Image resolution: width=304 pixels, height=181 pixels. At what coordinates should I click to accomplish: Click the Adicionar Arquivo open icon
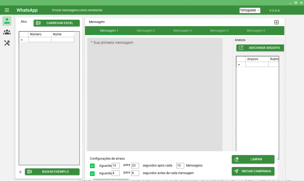point(241,48)
